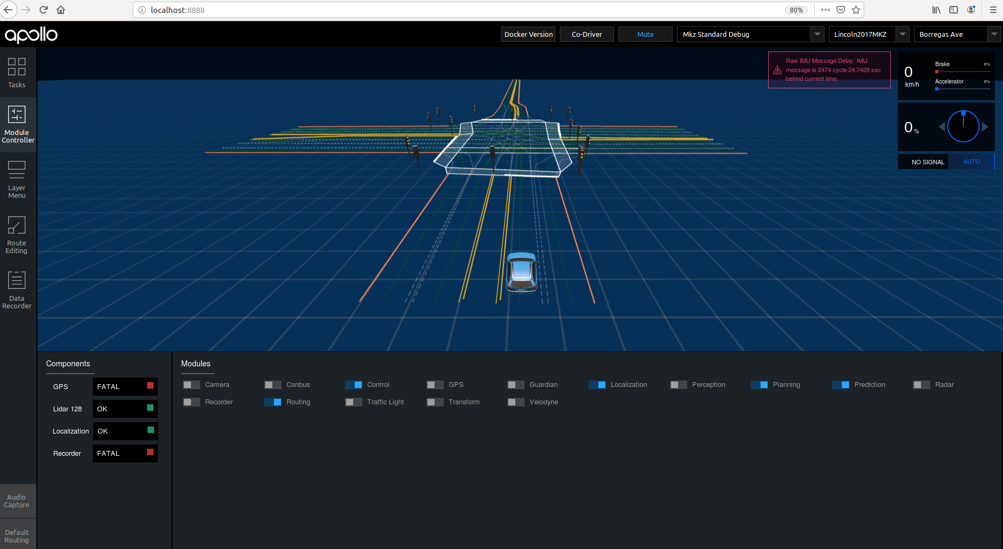Viewport: 1003px width, 549px height.
Task: Click the Docker Version button
Action: [528, 34]
